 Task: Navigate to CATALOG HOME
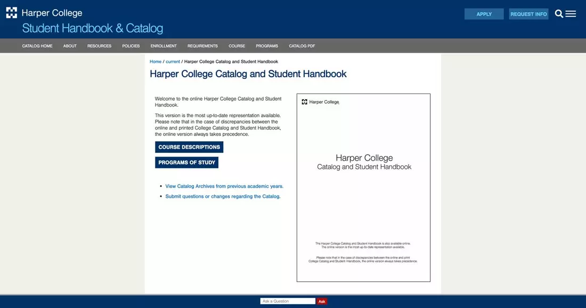[x=37, y=46]
